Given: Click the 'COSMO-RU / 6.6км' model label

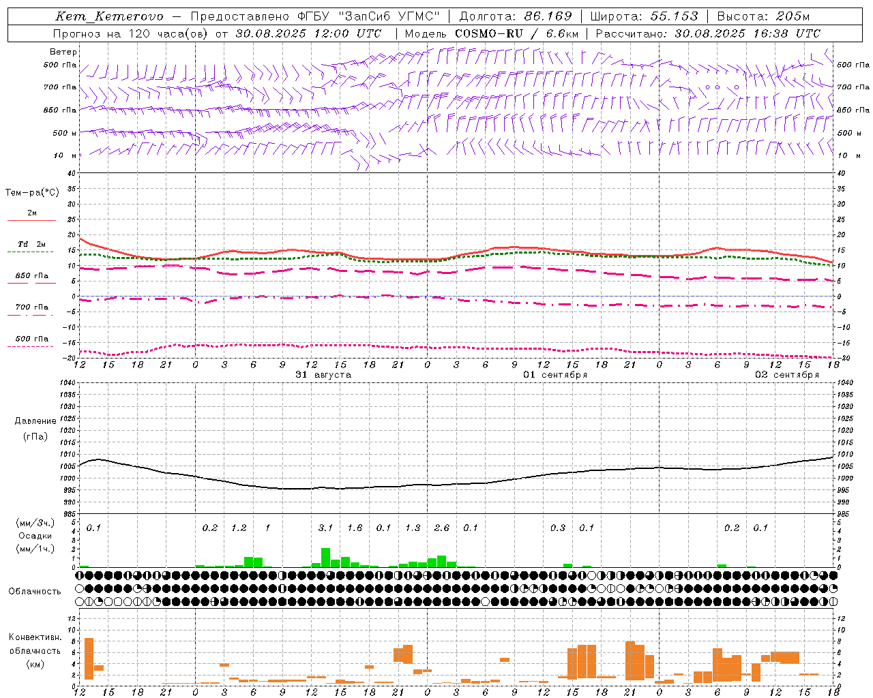Looking at the screenshot, I should (x=517, y=33).
